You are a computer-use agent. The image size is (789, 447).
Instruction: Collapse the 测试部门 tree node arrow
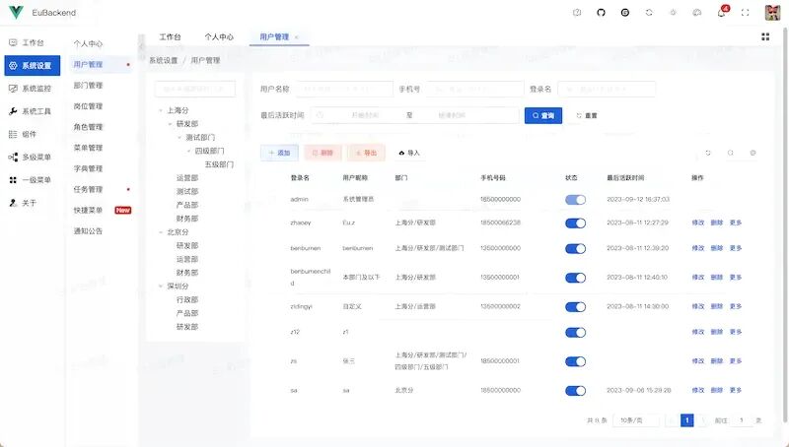coord(179,138)
